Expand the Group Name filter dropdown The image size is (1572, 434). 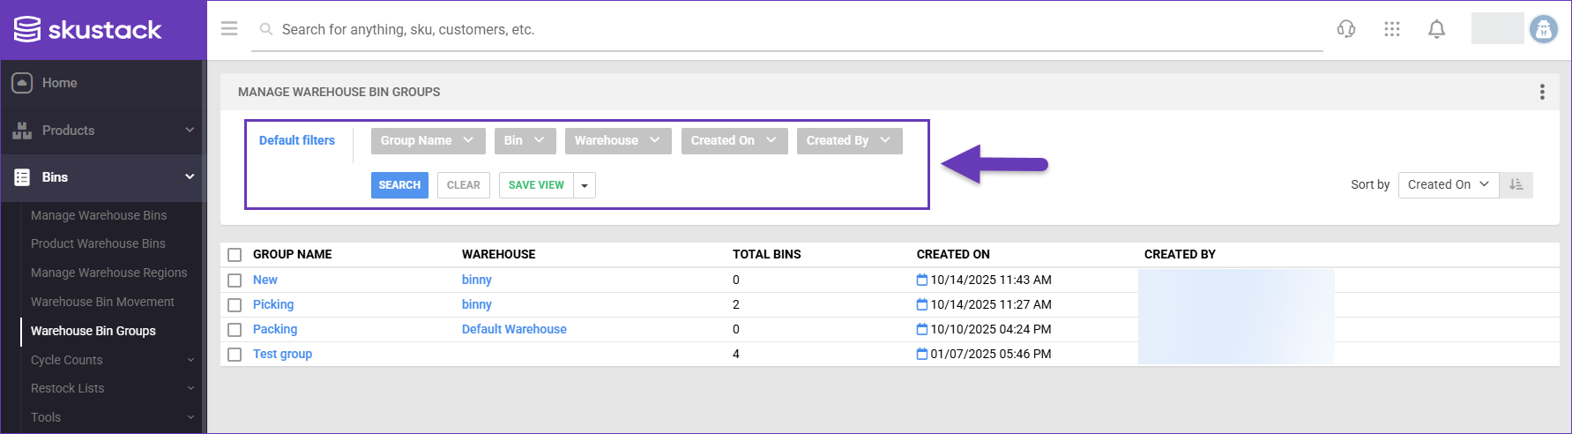click(427, 141)
